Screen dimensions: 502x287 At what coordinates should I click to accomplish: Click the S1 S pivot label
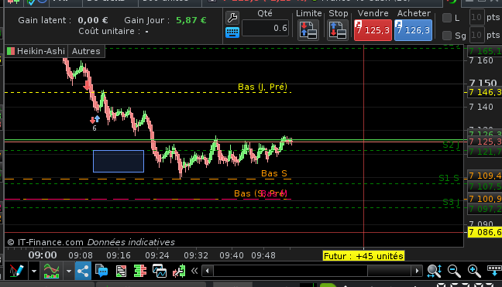pyautogui.click(x=449, y=178)
